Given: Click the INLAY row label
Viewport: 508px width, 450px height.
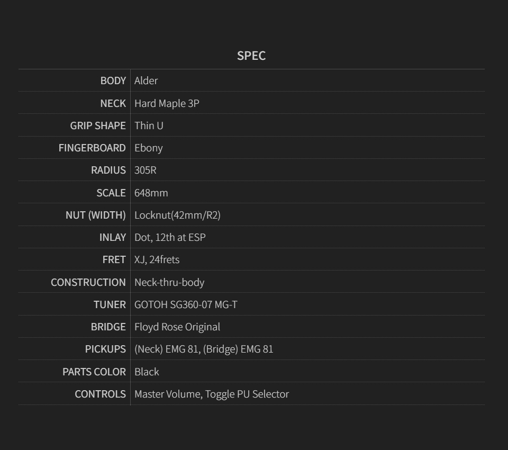Looking at the screenshot, I should (112, 237).
